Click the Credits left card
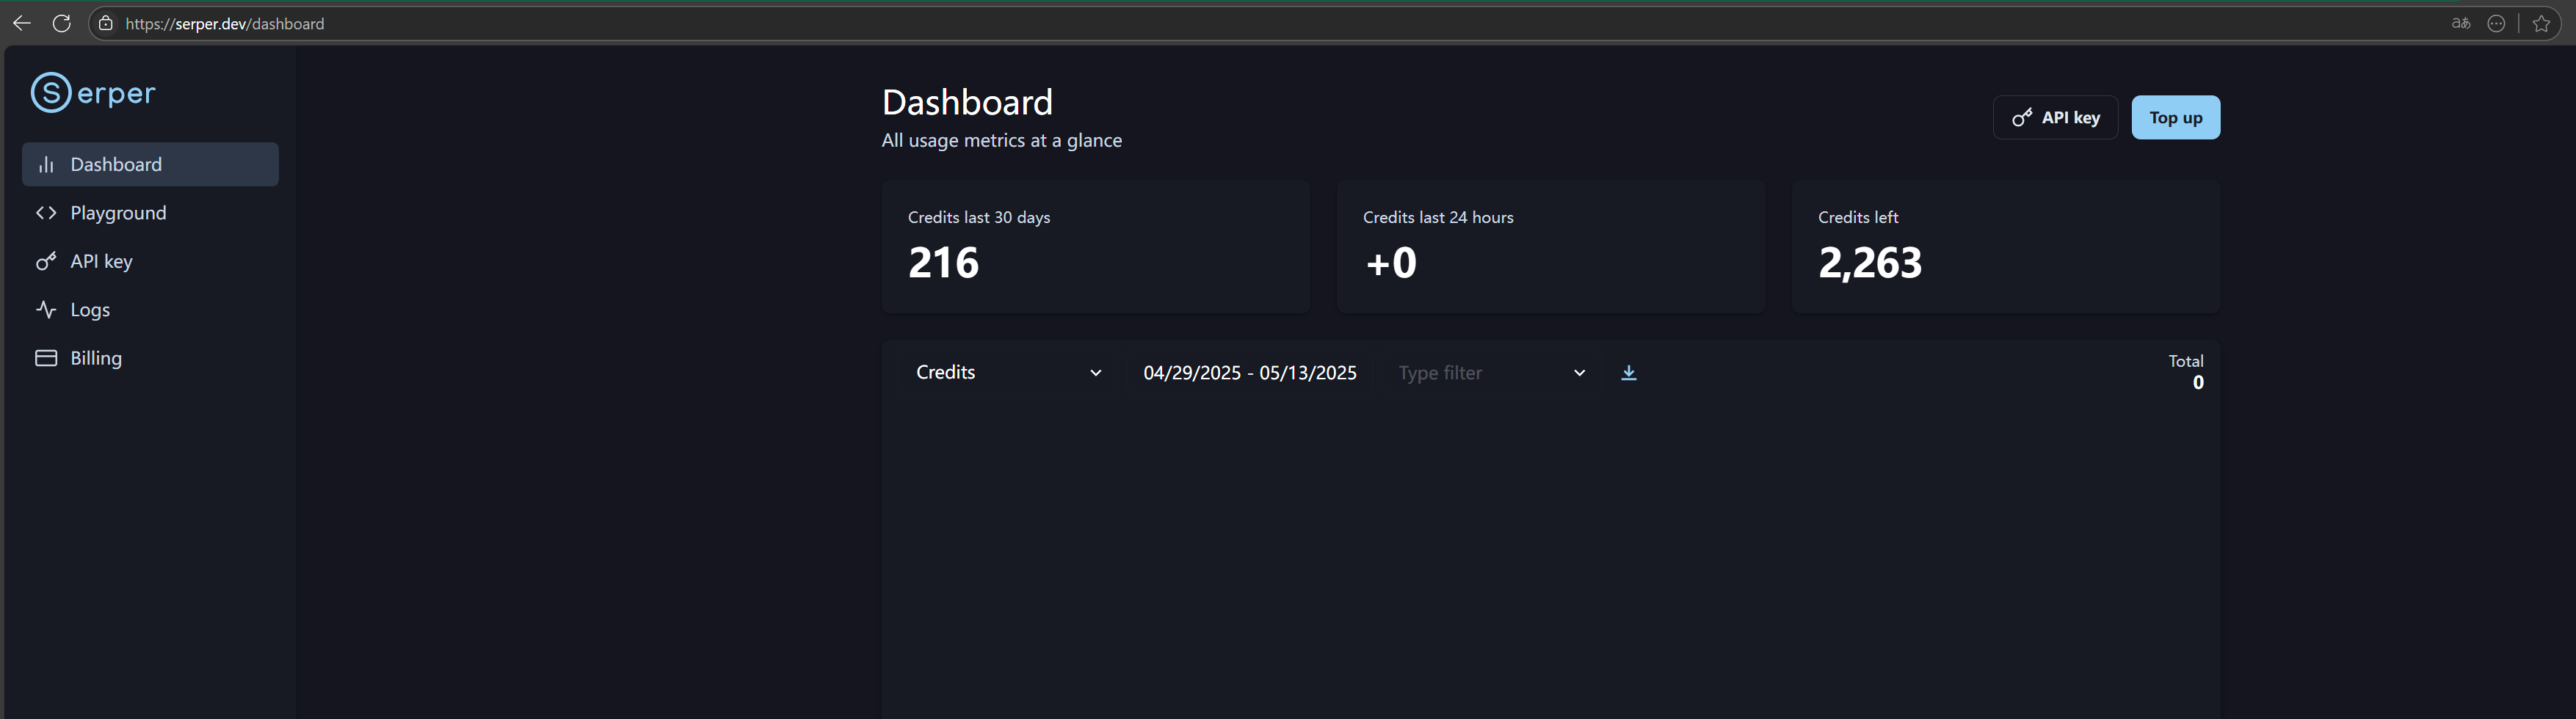This screenshot has width=2576, height=719. (2005, 247)
